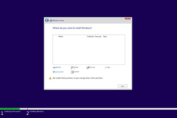Close the Windows Setup dialog
Viewport: 177px width, 118px height.
[x=128, y=18]
